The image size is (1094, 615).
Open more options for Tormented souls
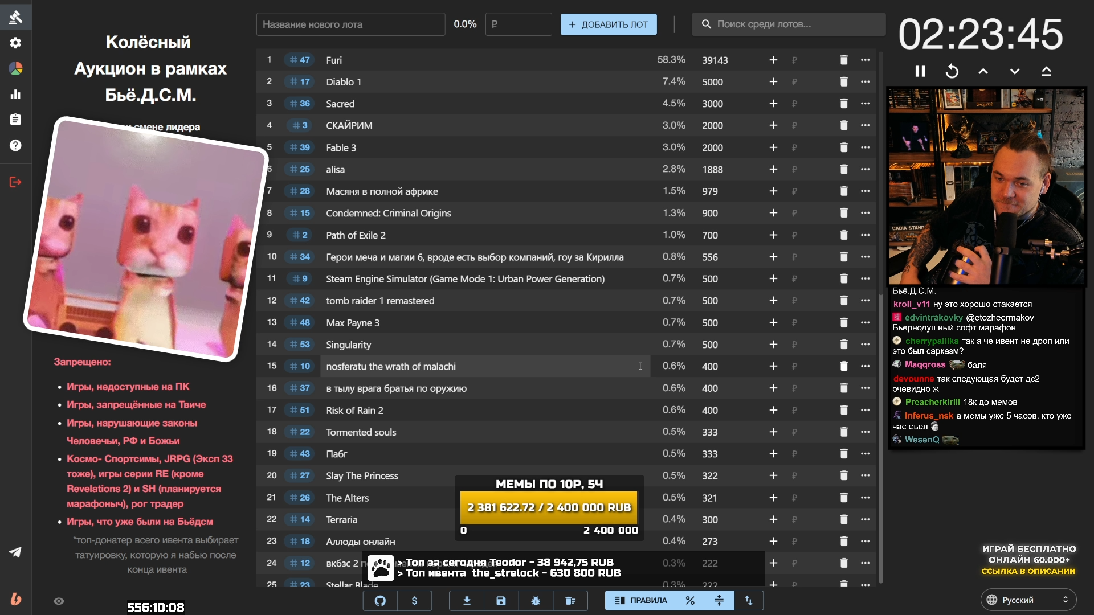(x=866, y=432)
